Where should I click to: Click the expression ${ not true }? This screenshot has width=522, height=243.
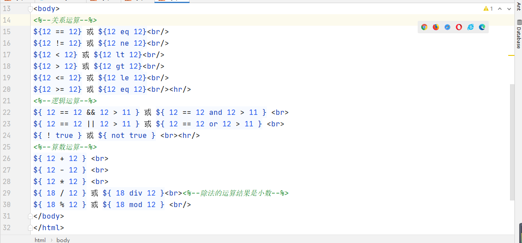tap(127, 135)
